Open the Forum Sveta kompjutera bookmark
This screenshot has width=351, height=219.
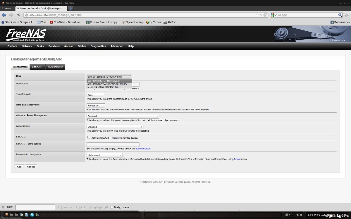(x=103, y=22)
